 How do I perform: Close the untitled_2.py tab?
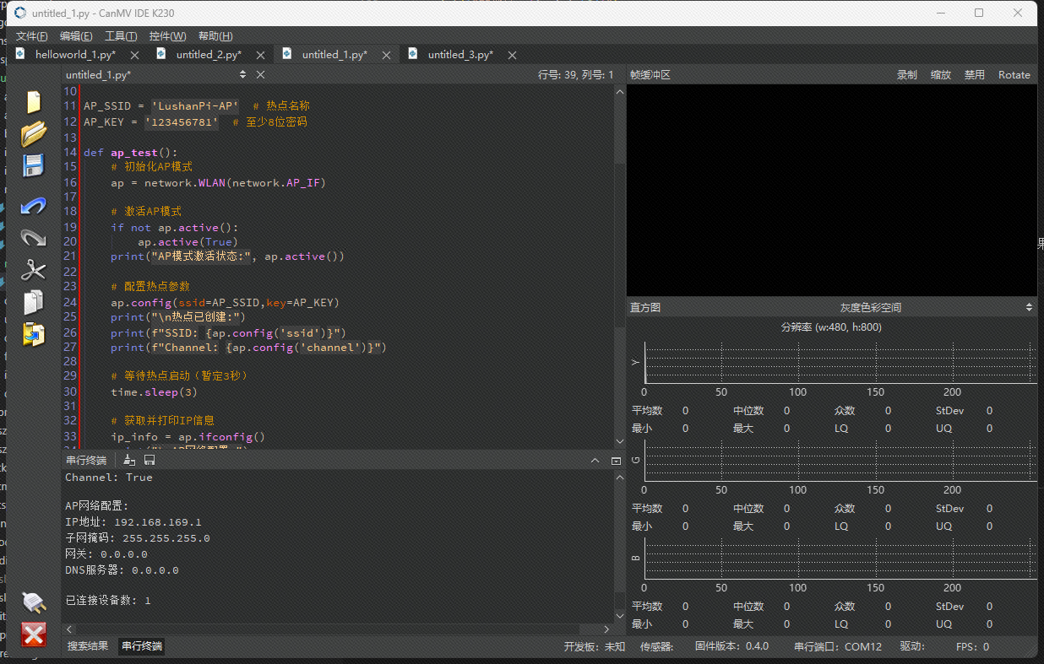(x=260, y=55)
